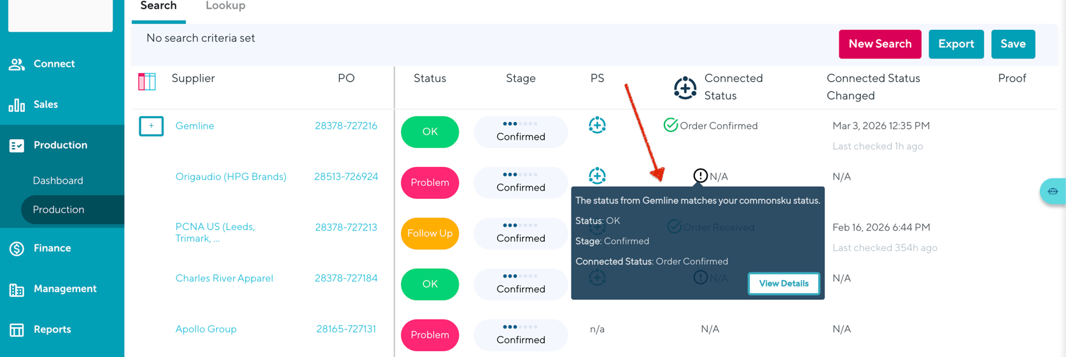This screenshot has width=1066, height=357.
Task: Click the 'Mar 3, 2026 12:35 PM' cell
Action: 881,126
